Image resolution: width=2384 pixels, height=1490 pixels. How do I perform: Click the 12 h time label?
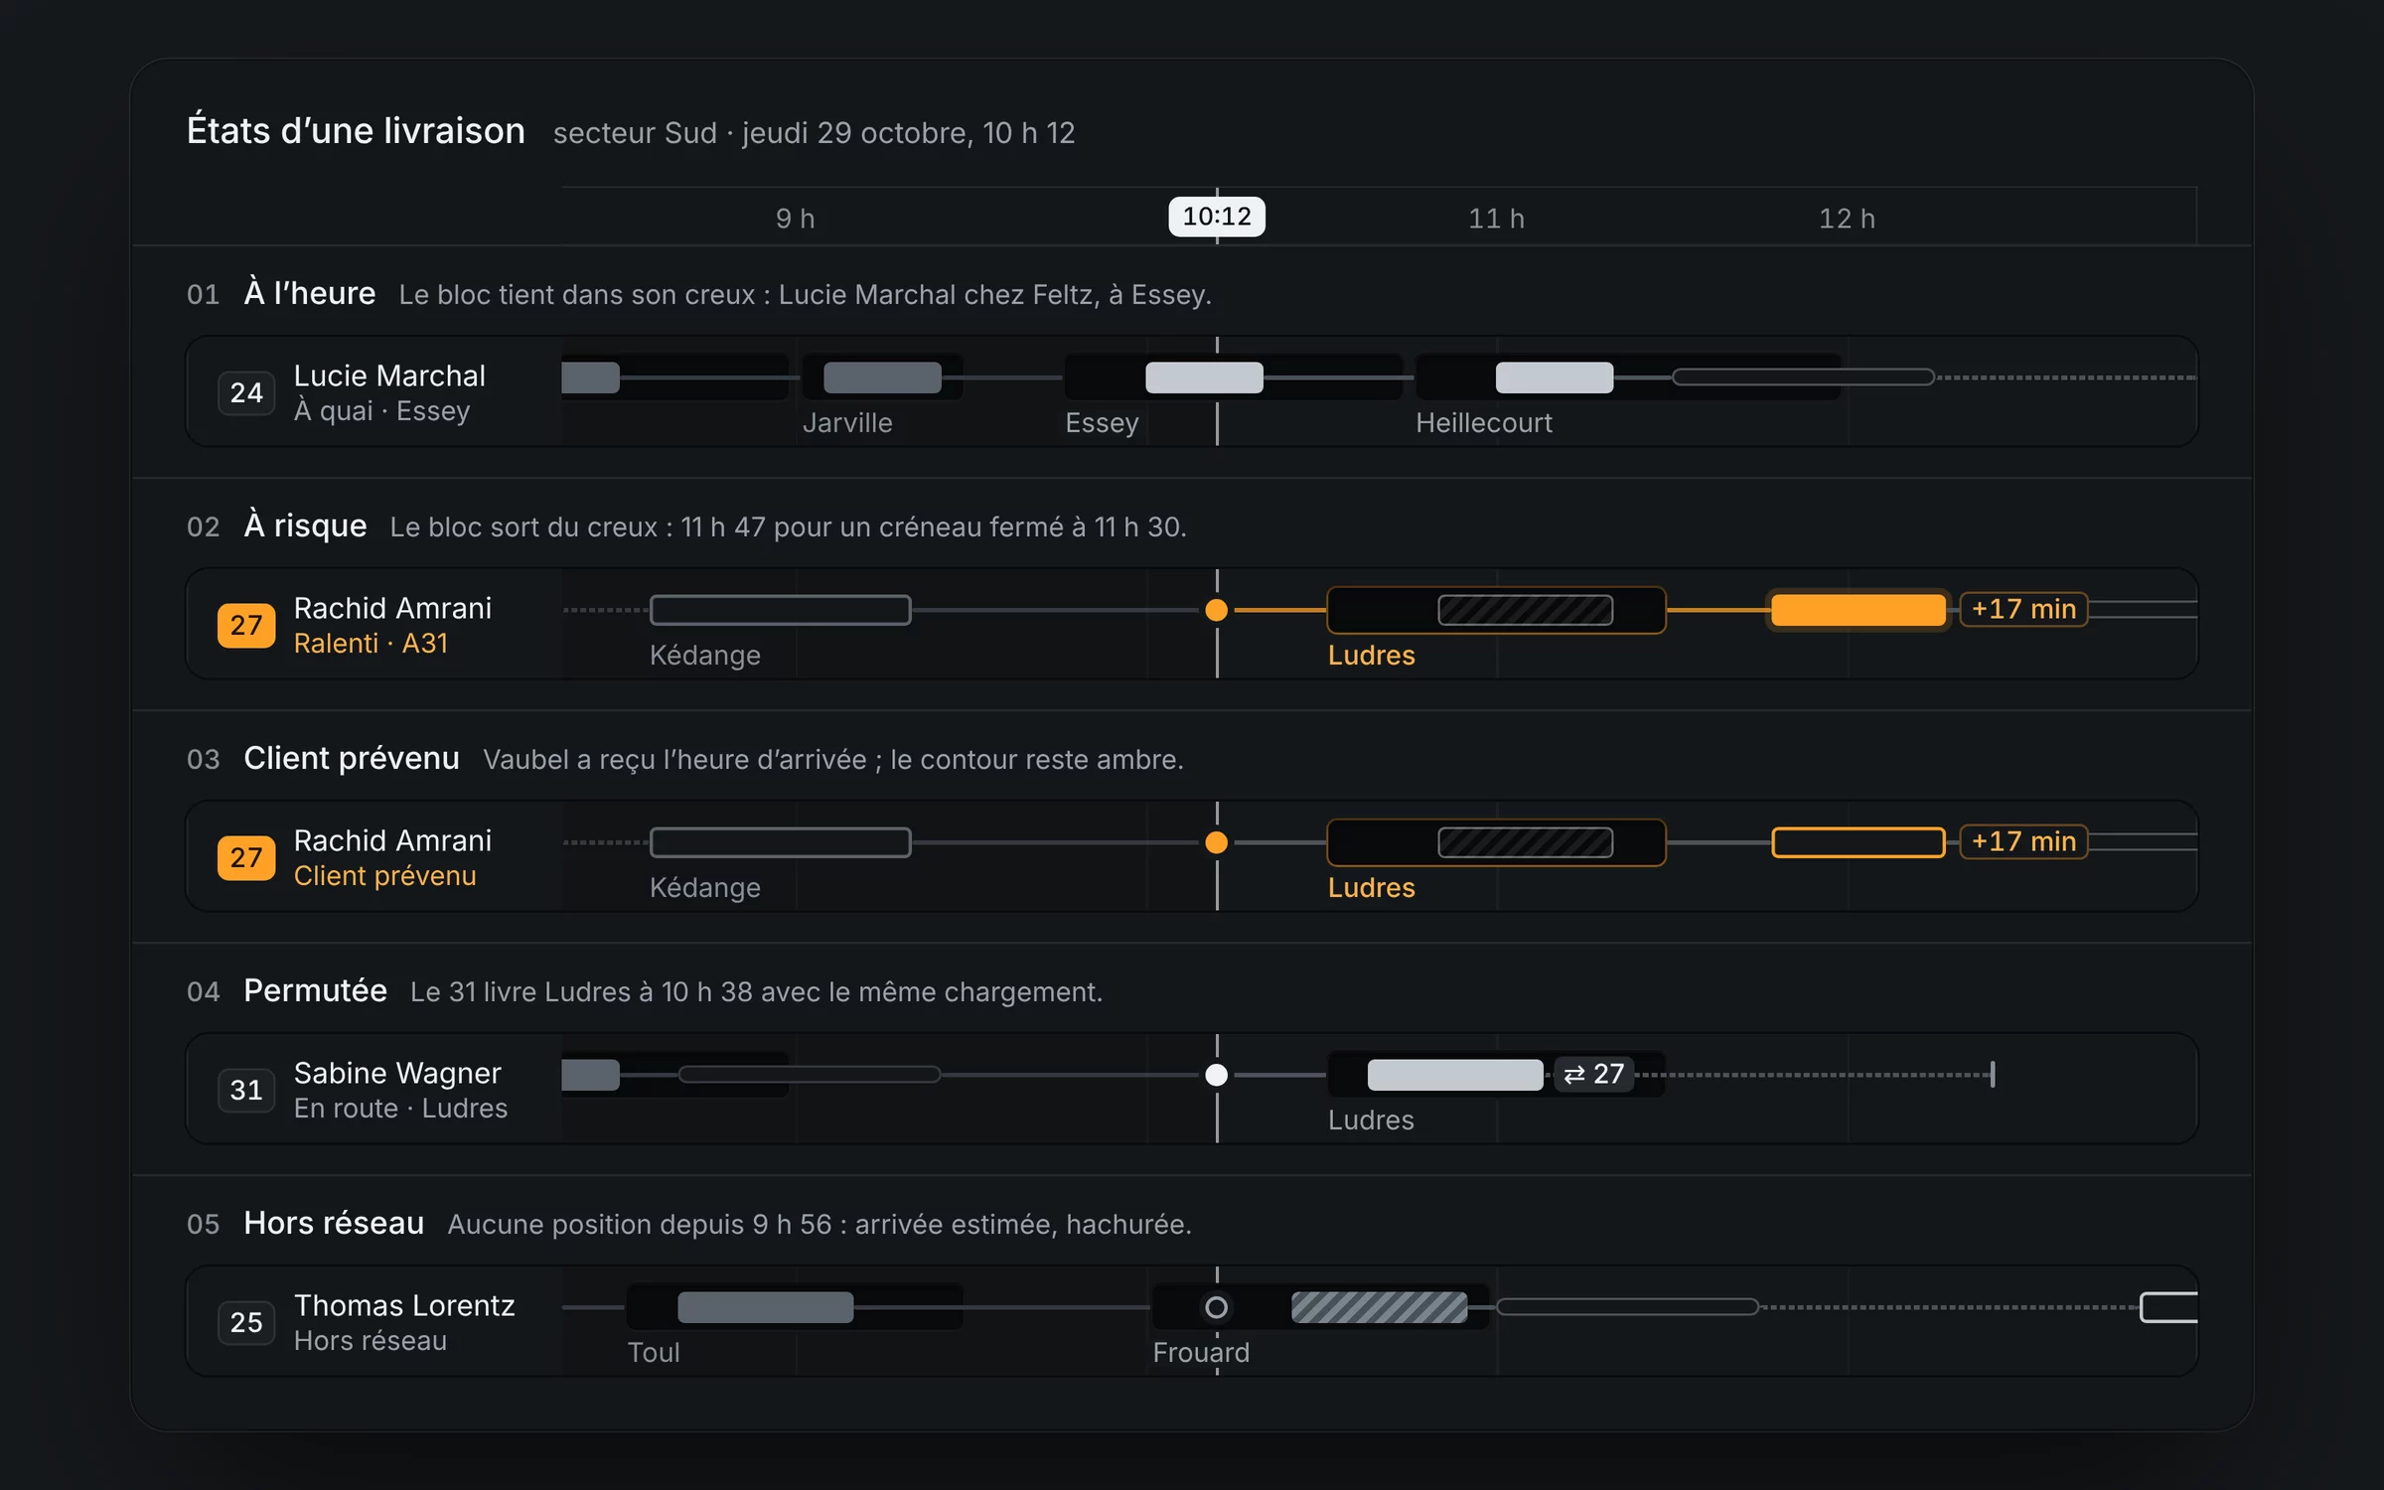tap(1847, 219)
